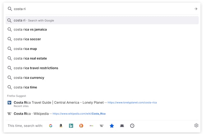Open search settings gear
This screenshot has width=204, height=134.
pyautogui.click(x=196, y=125)
